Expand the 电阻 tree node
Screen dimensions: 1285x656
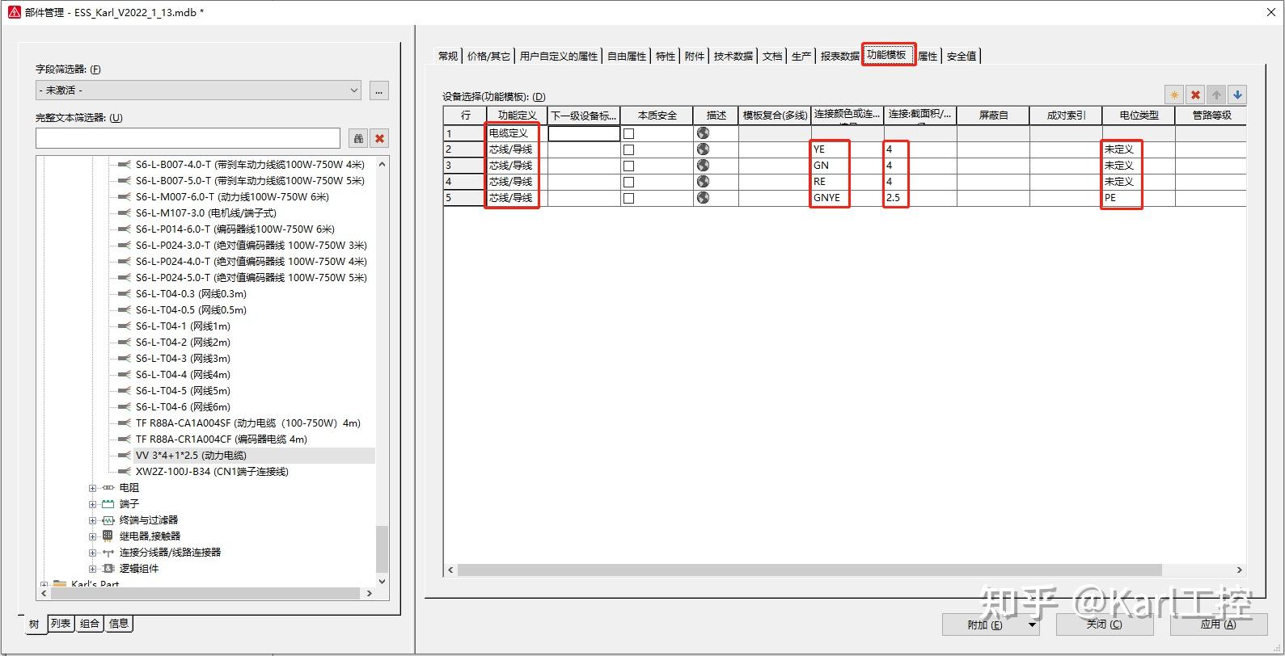pyautogui.click(x=92, y=488)
